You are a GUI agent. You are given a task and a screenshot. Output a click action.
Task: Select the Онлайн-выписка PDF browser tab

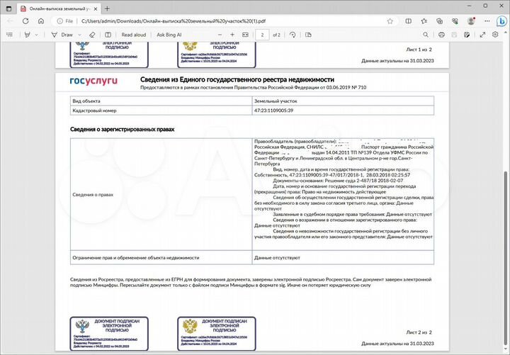[x=59, y=9]
